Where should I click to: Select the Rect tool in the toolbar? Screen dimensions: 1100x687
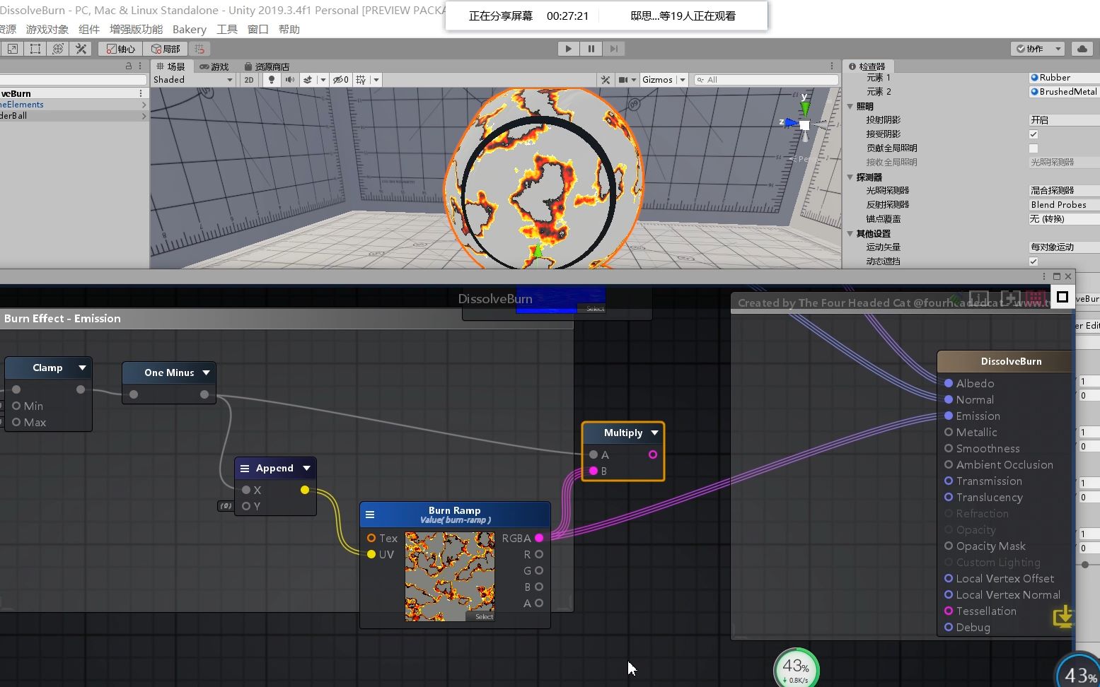34,49
